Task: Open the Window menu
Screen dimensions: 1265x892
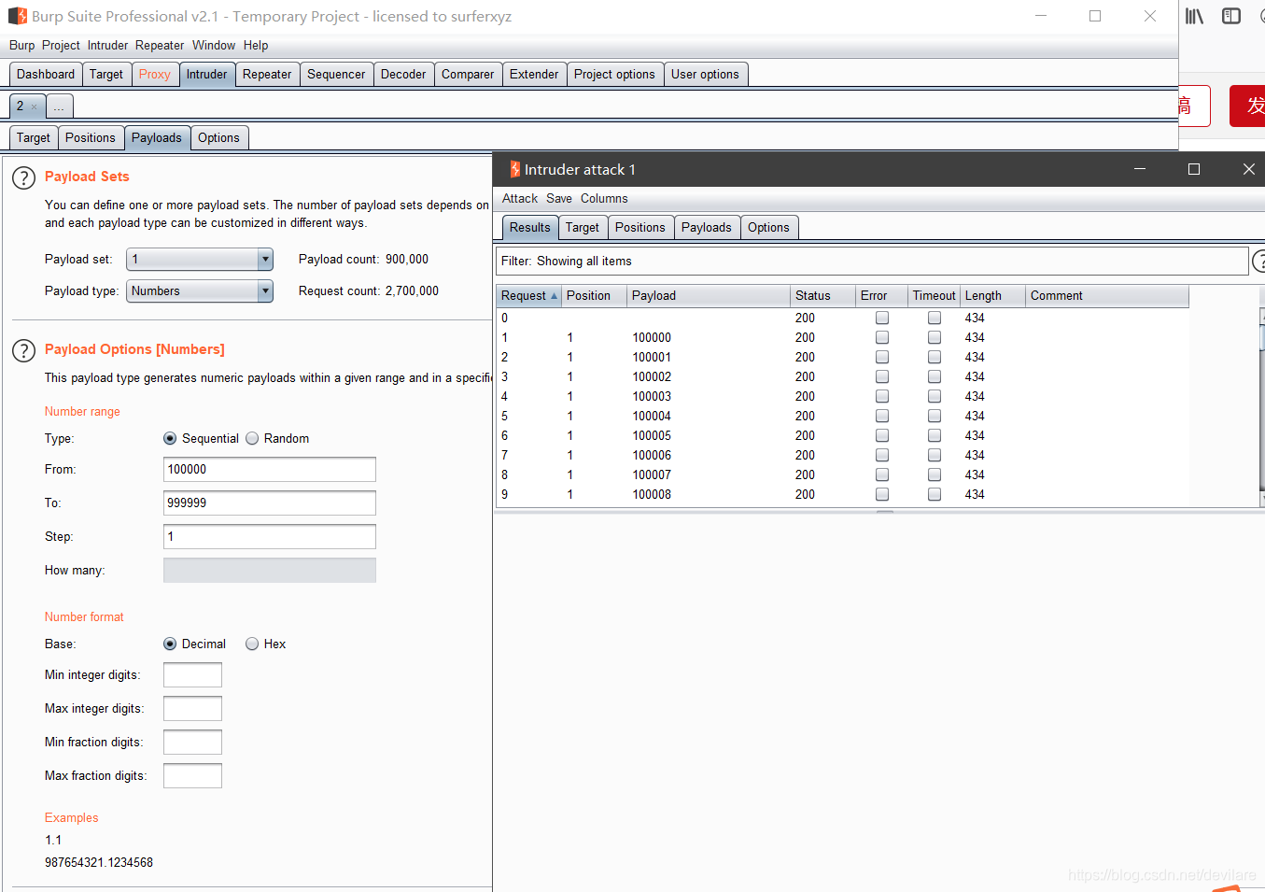Action: 214,46
